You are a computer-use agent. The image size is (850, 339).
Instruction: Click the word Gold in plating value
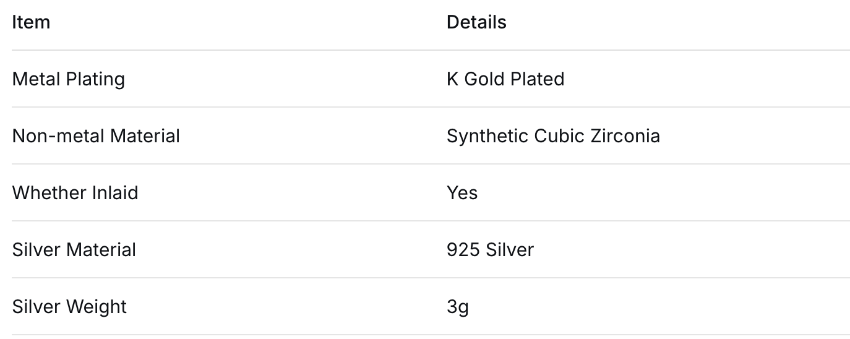[x=484, y=79]
